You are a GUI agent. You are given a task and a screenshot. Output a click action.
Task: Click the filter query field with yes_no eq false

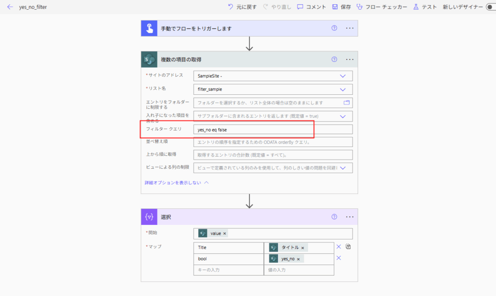273,130
